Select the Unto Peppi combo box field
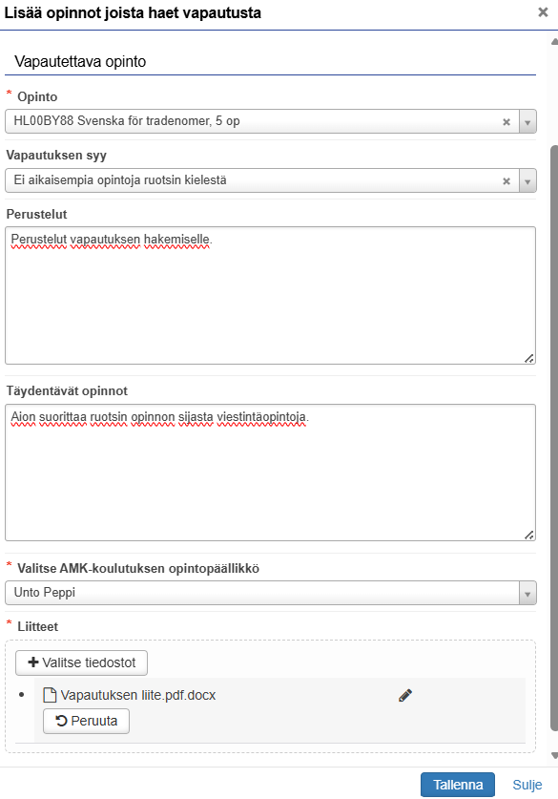 click(x=270, y=593)
